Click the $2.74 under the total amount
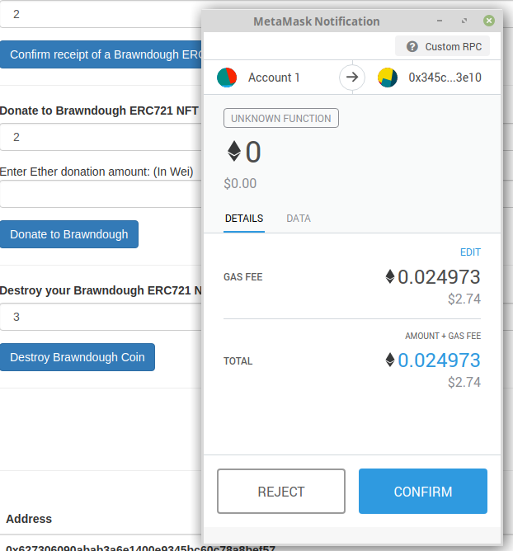The width and height of the screenshot is (513, 551). [x=464, y=383]
